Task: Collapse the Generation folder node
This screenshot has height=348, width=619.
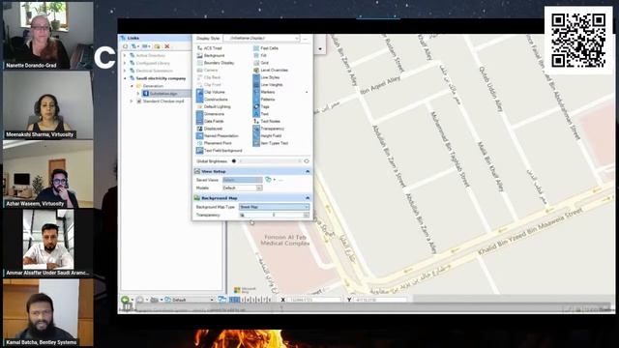Action: click(132, 86)
